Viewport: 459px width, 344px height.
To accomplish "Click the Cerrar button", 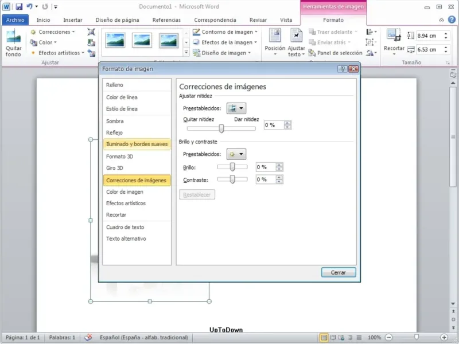I will (x=339, y=272).
